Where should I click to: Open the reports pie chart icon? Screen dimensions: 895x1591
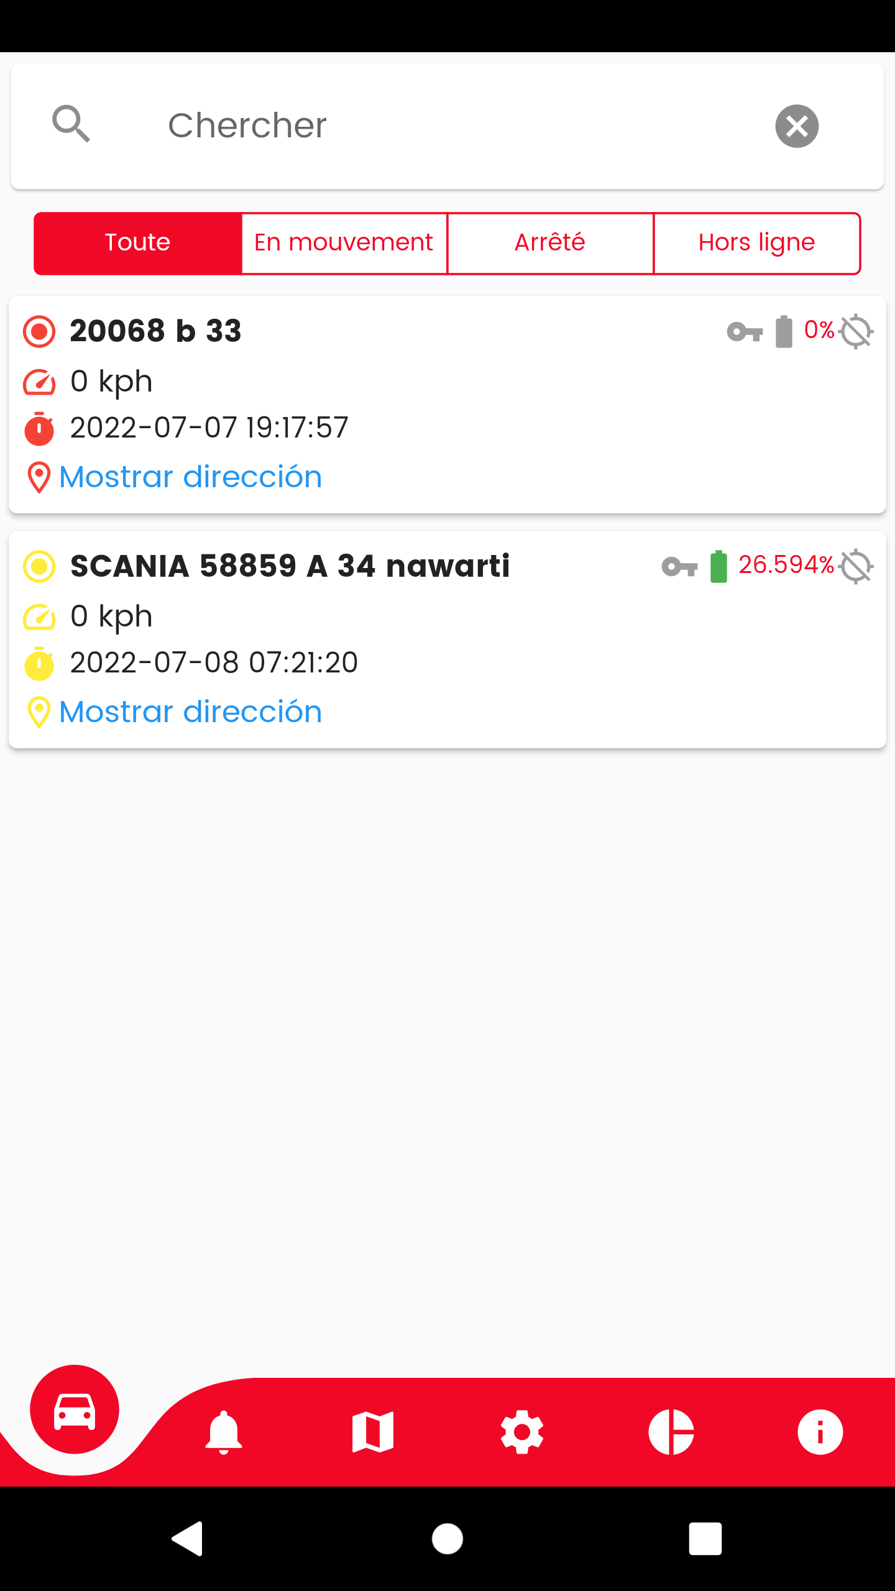(671, 1432)
